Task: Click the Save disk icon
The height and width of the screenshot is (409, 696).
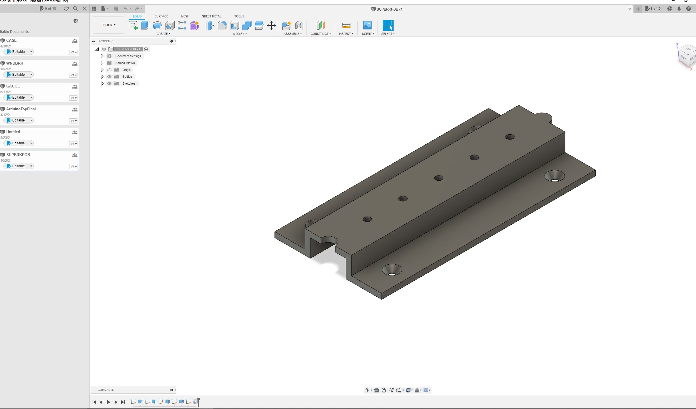Action: [116, 9]
